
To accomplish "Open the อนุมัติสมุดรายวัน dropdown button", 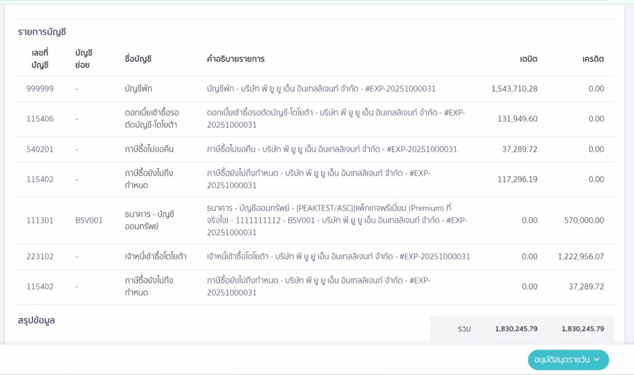I will [x=568, y=360].
